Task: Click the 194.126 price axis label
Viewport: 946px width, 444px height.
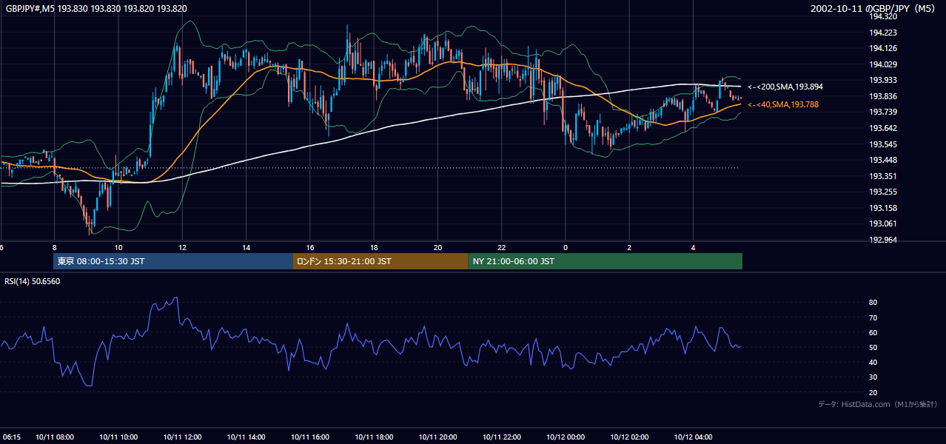Action: tap(883, 49)
